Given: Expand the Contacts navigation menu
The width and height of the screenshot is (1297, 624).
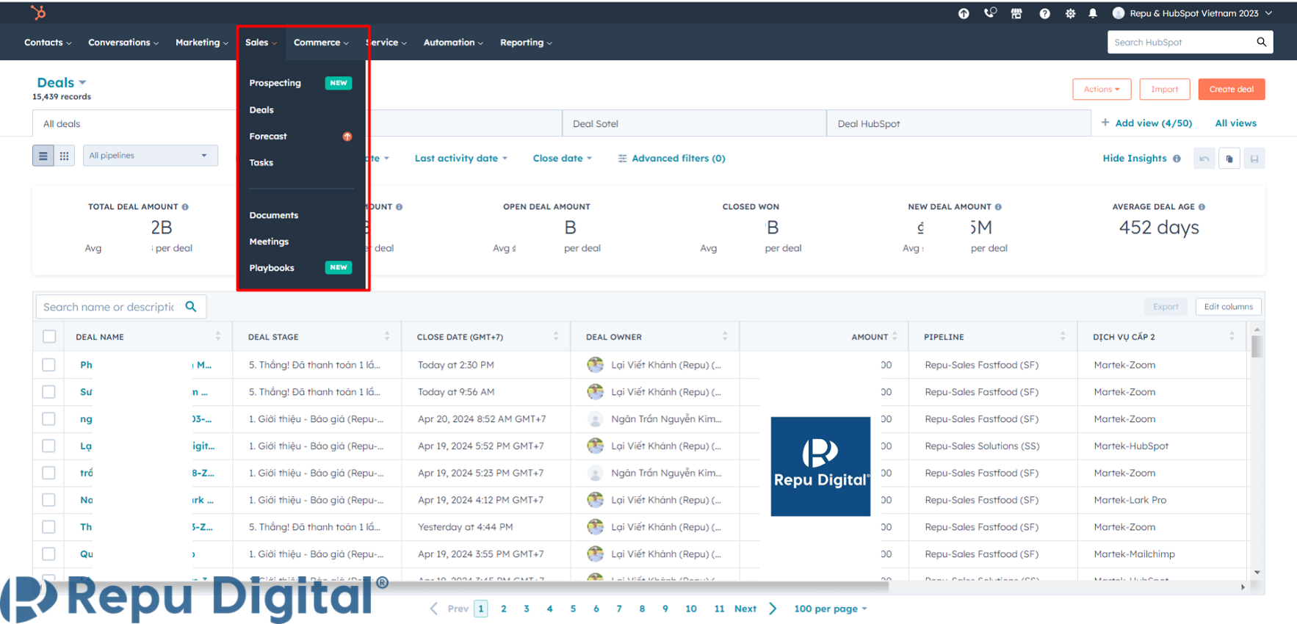Looking at the screenshot, I should [x=48, y=43].
